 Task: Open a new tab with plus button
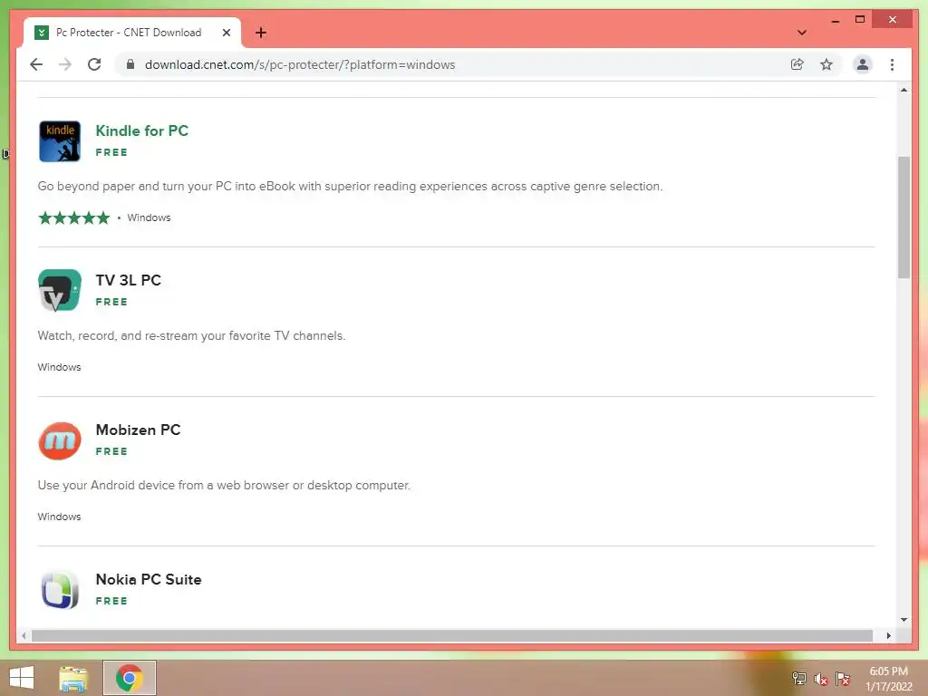[261, 33]
